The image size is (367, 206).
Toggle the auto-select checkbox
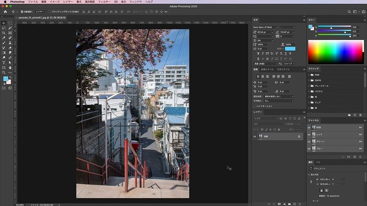(x=22, y=12)
